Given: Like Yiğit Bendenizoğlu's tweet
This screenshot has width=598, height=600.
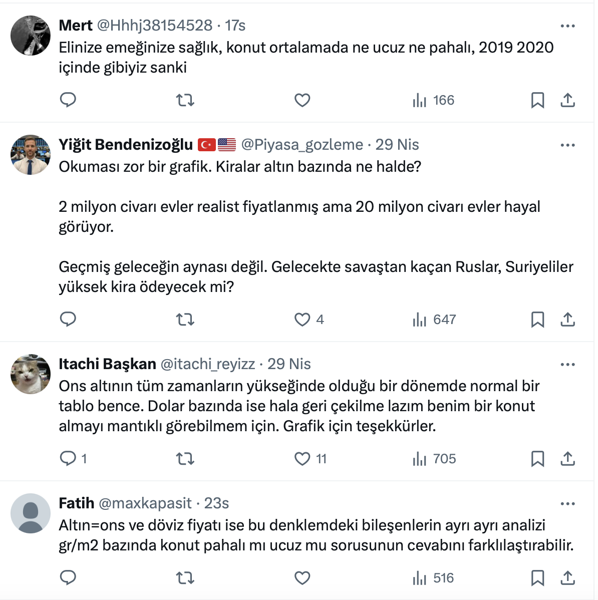Looking at the screenshot, I should click(302, 320).
